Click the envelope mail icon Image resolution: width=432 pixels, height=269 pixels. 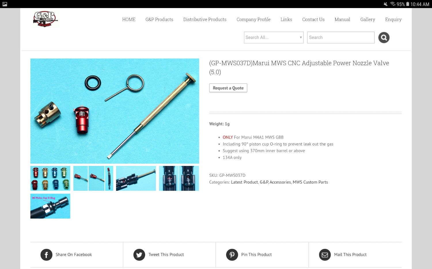click(325, 255)
